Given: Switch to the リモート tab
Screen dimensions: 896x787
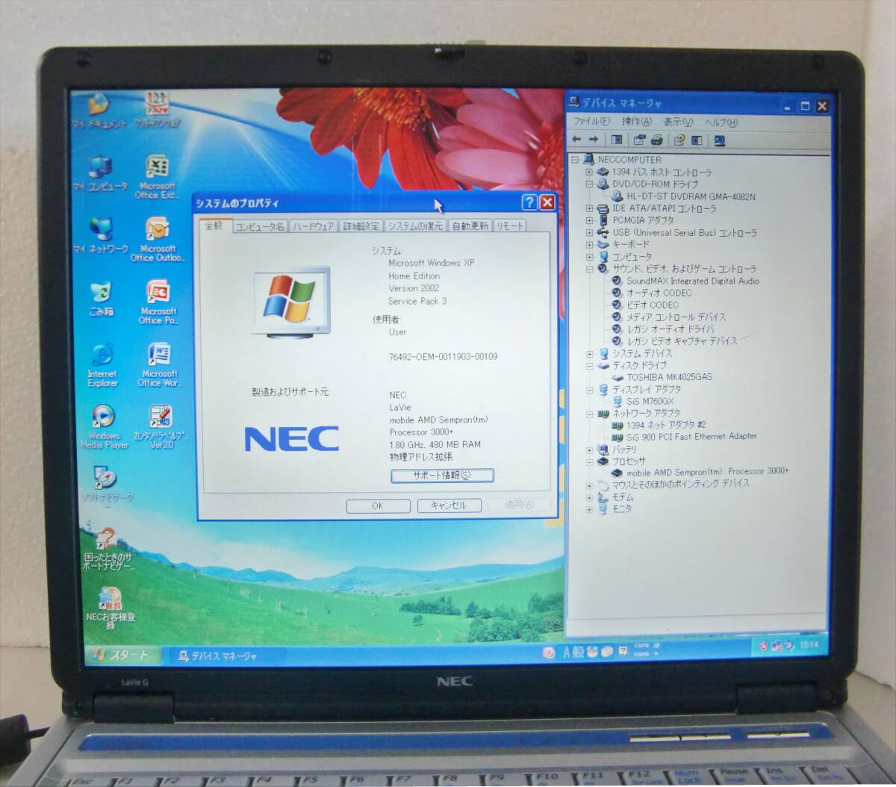Looking at the screenshot, I should click(x=510, y=226).
